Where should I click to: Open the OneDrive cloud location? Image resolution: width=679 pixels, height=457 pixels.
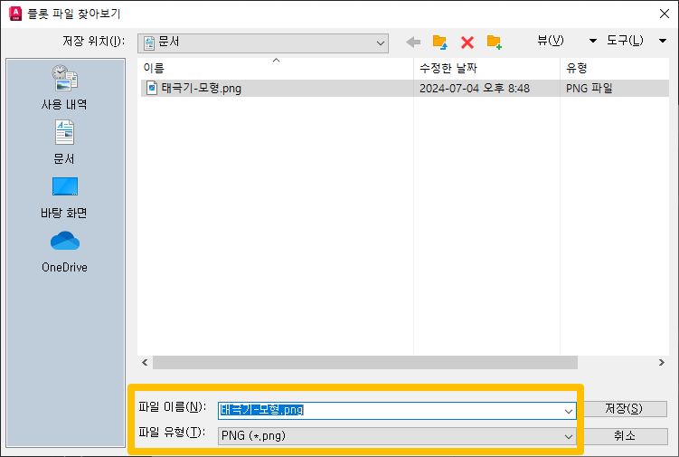pos(64,252)
